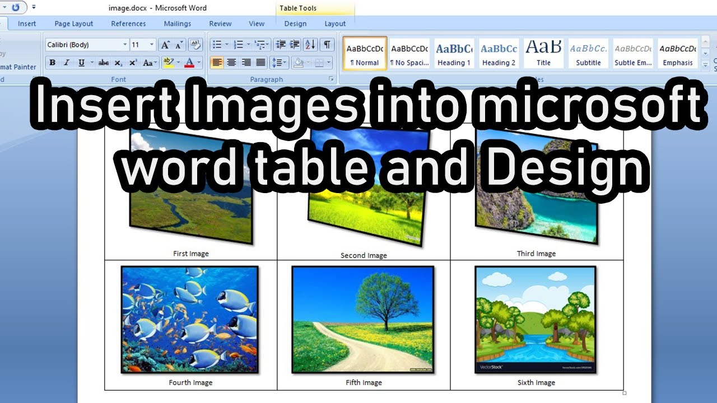Toggle Superscript formatting
The image size is (717, 403).
coord(133,63)
